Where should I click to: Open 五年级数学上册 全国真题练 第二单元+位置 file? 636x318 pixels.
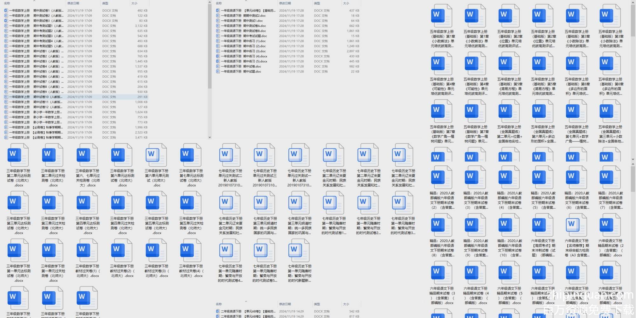(x=509, y=111)
